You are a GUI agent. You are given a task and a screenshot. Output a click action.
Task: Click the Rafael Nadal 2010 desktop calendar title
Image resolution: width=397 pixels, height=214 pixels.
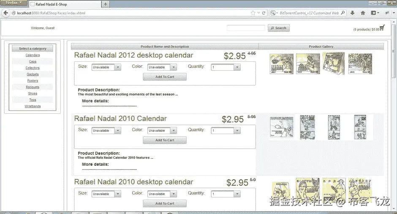click(134, 182)
